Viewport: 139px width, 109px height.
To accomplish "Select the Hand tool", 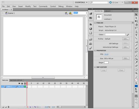I will point(136,70).
